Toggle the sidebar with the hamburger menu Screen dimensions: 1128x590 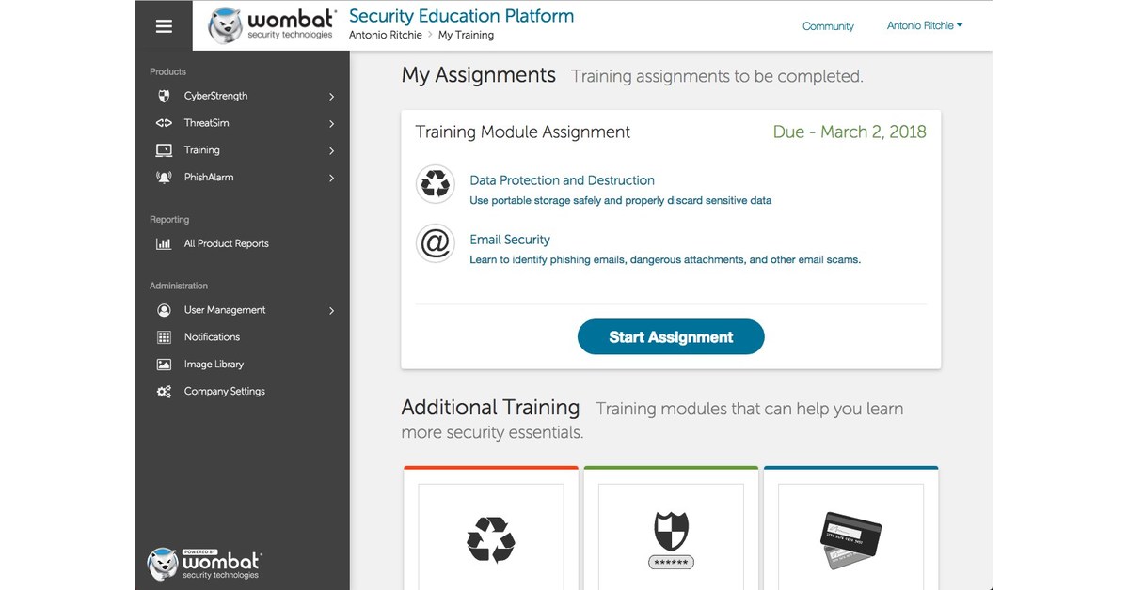[x=163, y=25]
